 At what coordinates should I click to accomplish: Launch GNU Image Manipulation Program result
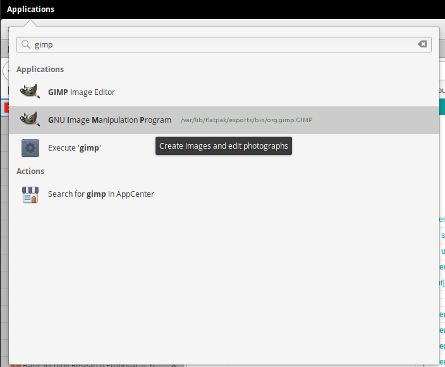pyautogui.click(x=224, y=120)
